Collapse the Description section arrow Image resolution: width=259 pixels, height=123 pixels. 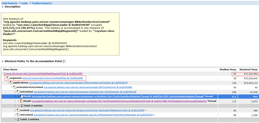pos(3,7)
